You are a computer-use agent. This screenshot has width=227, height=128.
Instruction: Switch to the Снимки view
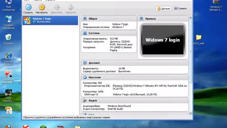pyautogui.click(x=180, y=9)
